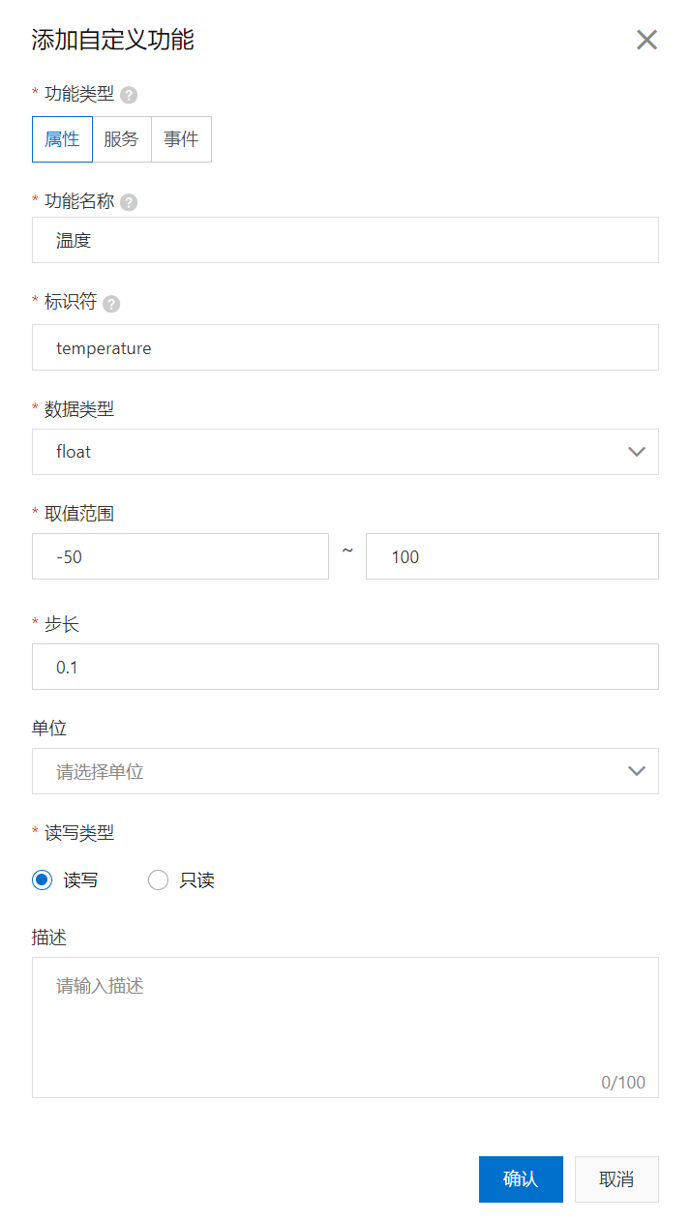The width and height of the screenshot is (691, 1222).
Task: Switch to the 服务 tab
Action: click(x=122, y=138)
